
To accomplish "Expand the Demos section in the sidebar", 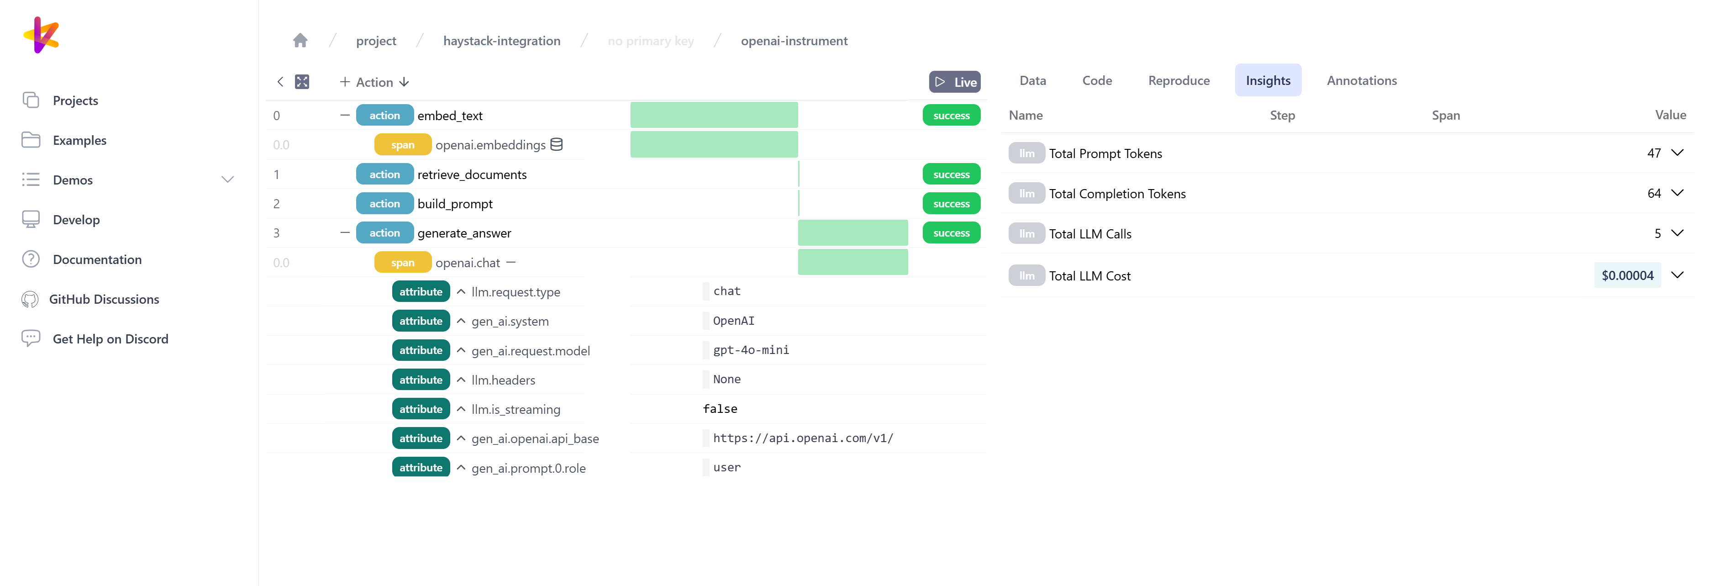I will point(228,179).
